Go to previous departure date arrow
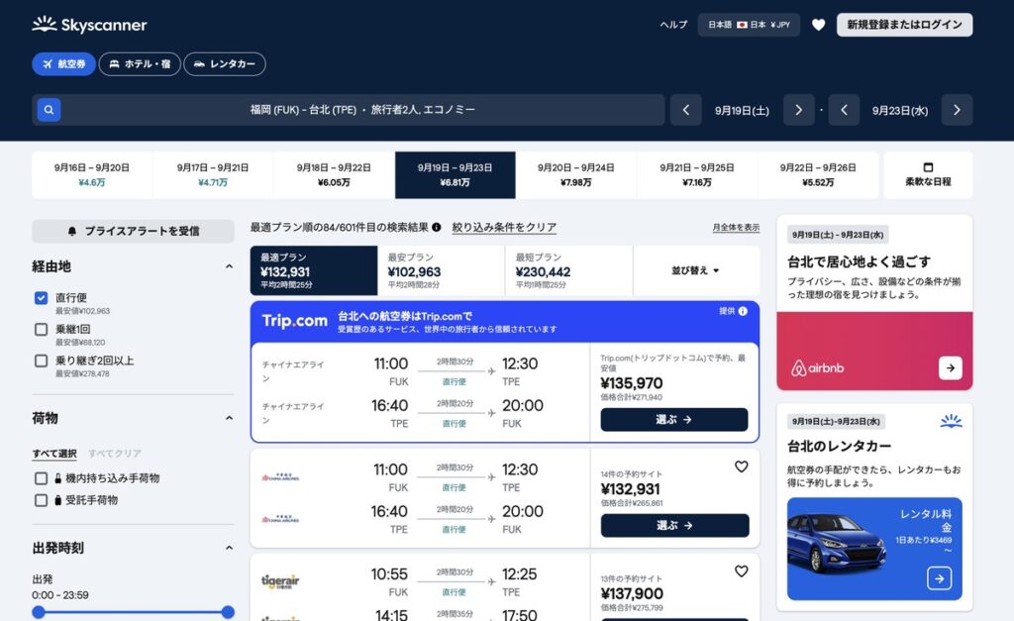Screen dimensions: 1014x621 click(685, 110)
